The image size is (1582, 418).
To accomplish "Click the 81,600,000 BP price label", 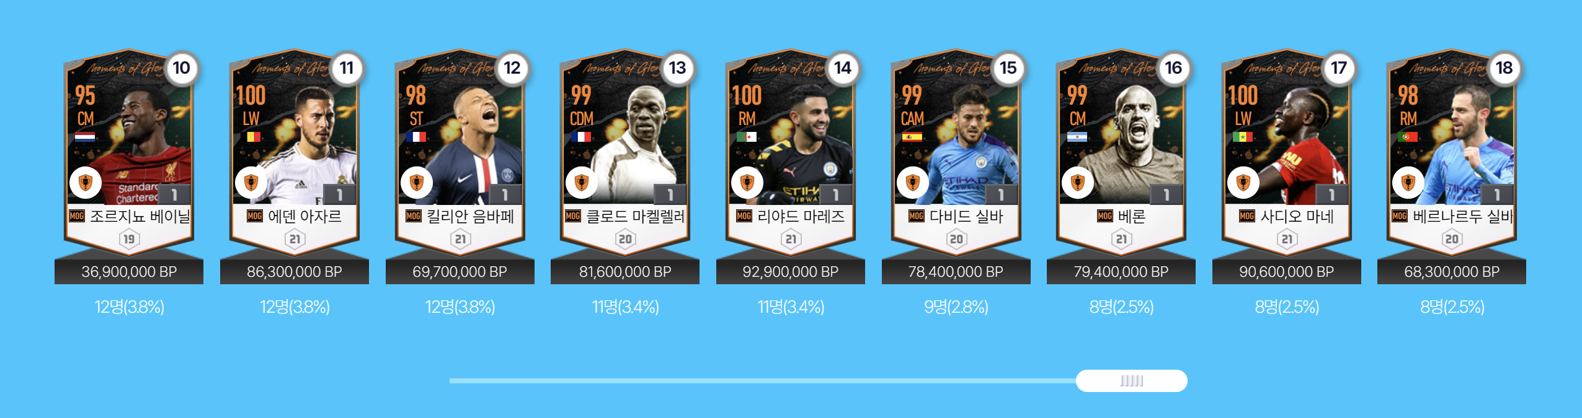I will (x=625, y=272).
